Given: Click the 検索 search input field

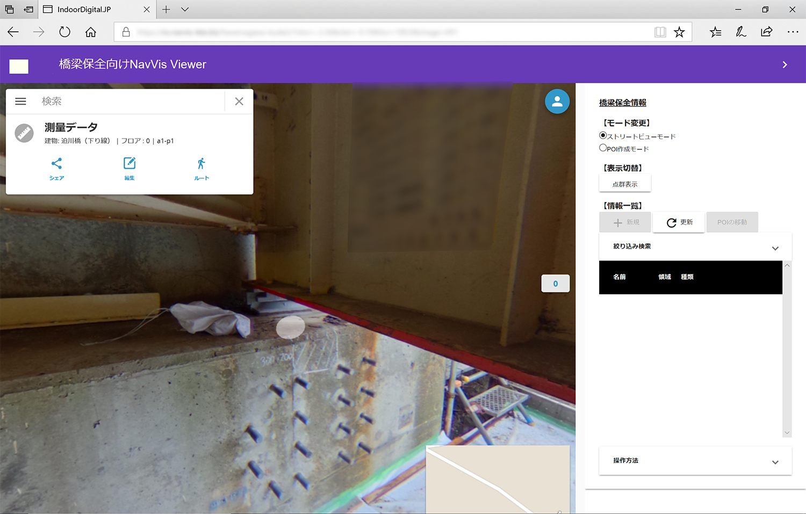Looking at the screenshot, I should click(x=129, y=102).
